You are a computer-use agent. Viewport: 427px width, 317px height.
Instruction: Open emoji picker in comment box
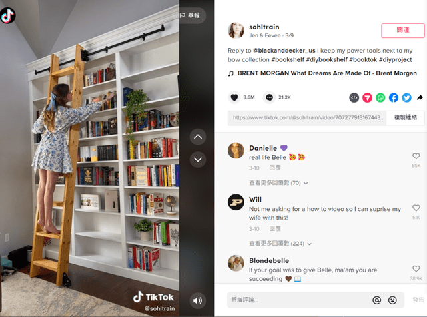[x=392, y=300]
